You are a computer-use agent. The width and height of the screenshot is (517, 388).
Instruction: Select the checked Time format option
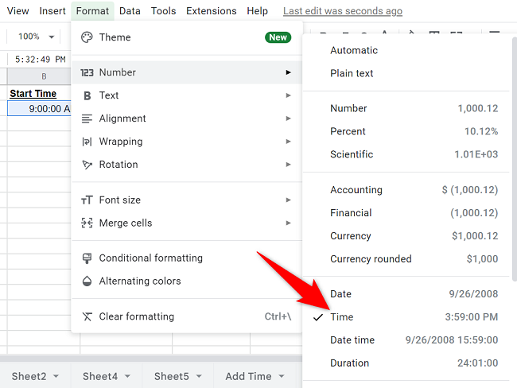342,317
